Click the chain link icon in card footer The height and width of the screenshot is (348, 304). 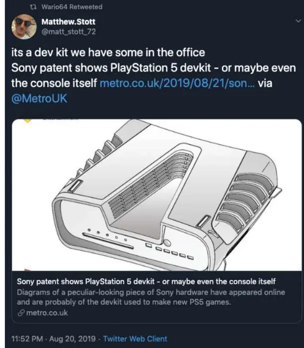[21, 313]
